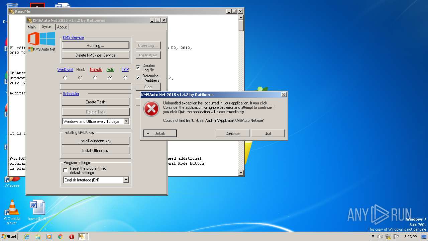Click the ReadMe window scroll down arrow
This screenshot has width=428, height=241.
pyautogui.click(x=241, y=173)
